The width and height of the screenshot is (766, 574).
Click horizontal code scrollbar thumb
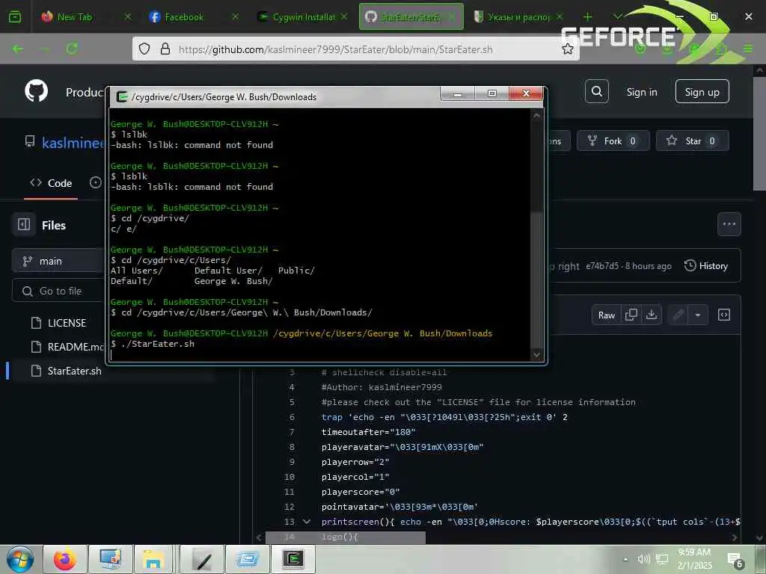pyautogui.click(x=345, y=537)
